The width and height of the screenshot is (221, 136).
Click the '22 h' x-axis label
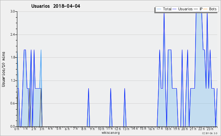pyautogui.click(x=201, y=129)
